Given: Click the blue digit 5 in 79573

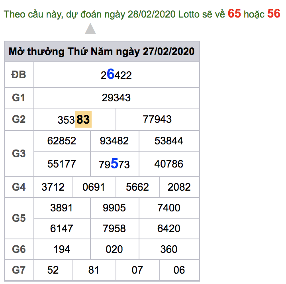Looking at the screenshot, I should click(x=114, y=164).
